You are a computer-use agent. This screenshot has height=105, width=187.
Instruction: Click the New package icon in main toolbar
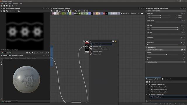pos(1,6)
